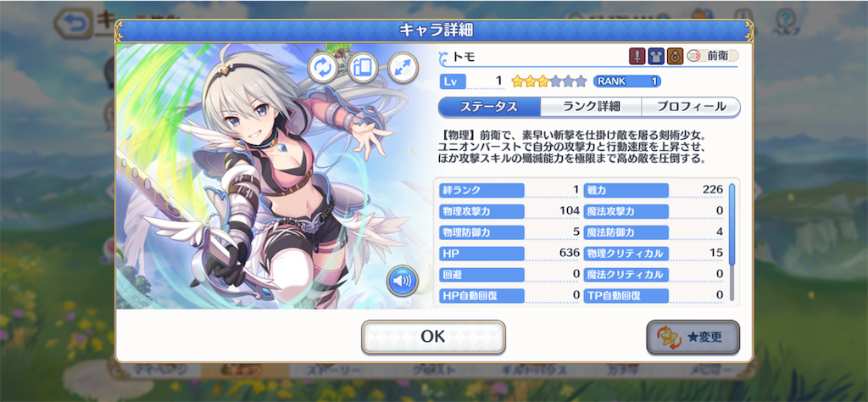This screenshot has width=868, height=402.
Task: Tap the 前衛 position indicator
Action: pos(713,56)
